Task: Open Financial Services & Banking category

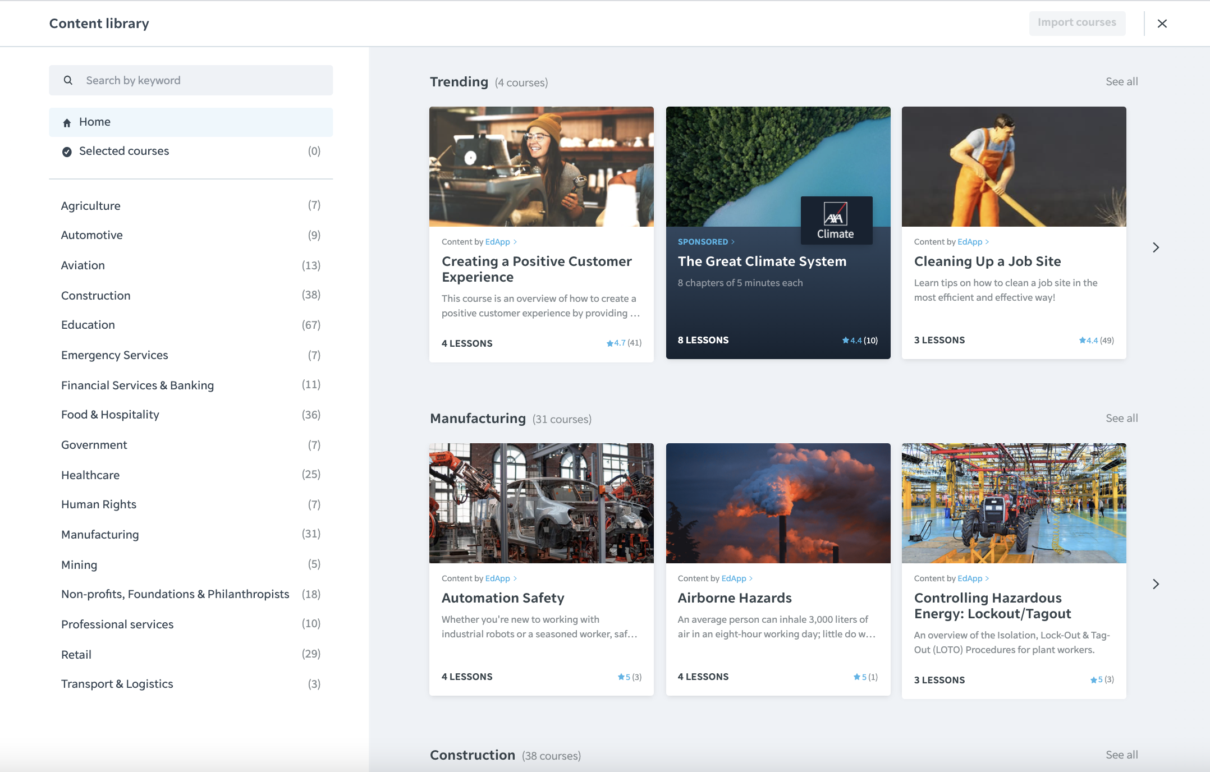Action: pos(191,385)
